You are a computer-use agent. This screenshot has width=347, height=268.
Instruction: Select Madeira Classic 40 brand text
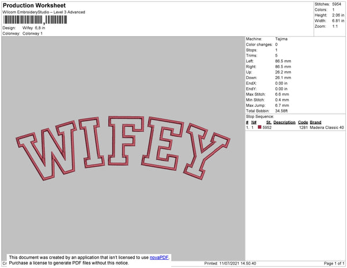click(x=327, y=128)
